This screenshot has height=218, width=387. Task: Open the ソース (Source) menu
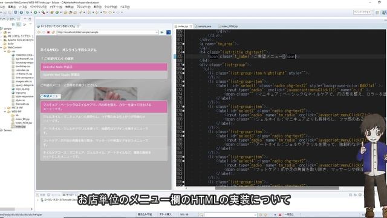click(x=22, y=7)
